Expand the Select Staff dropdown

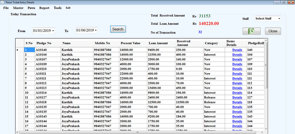(279, 19)
